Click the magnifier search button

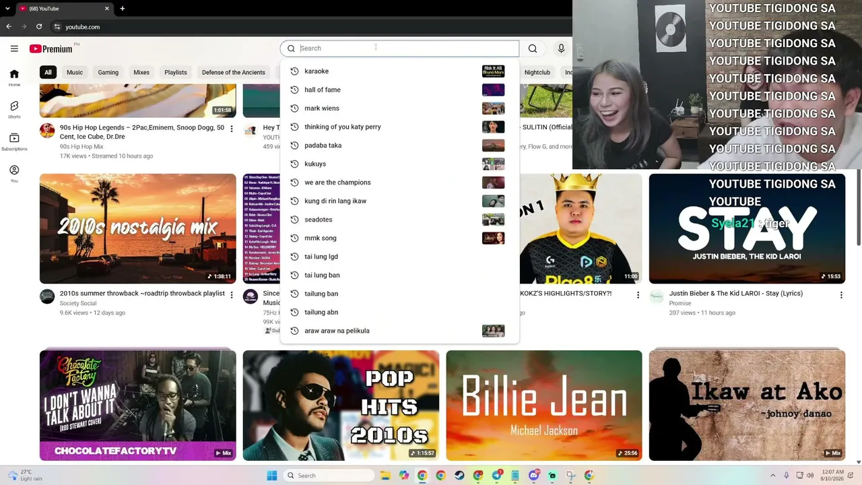(533, 48)
